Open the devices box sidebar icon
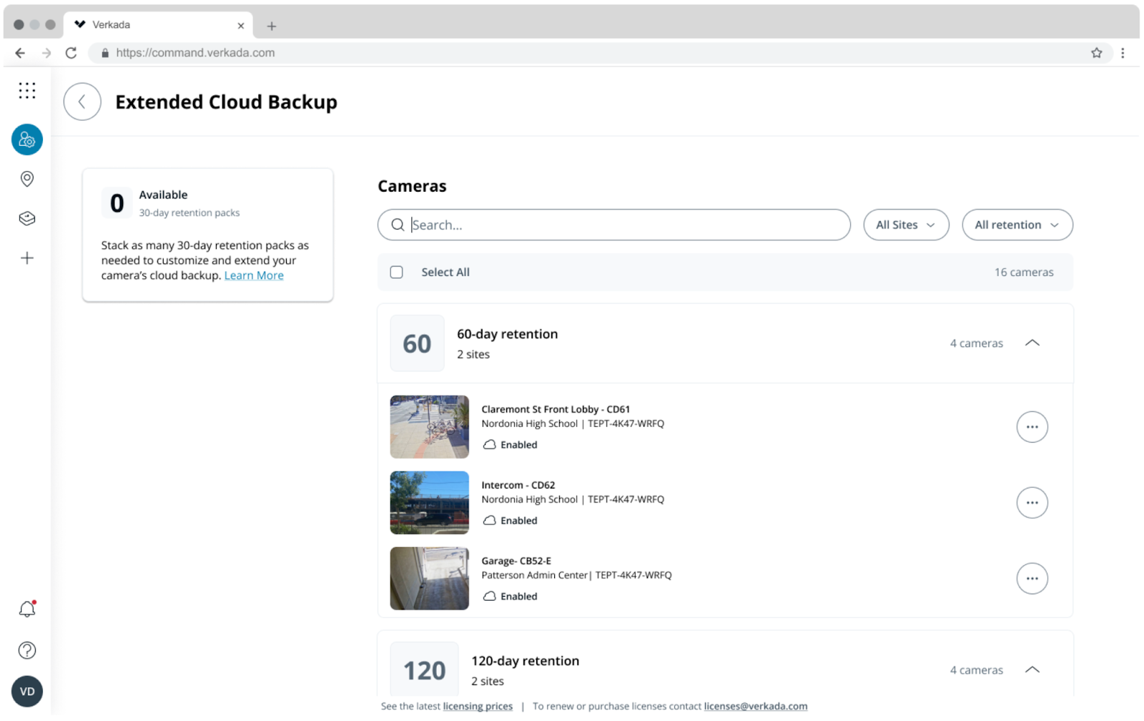 tap(27, 218)
